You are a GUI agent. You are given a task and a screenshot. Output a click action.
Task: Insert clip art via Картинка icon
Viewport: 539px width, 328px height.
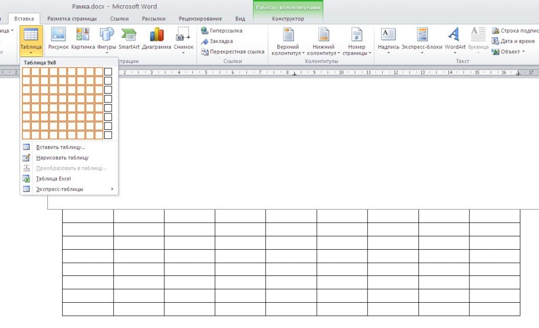point(83,35)
